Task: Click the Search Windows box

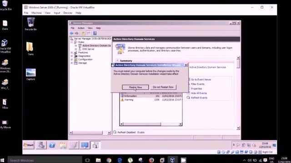Action: point(45,160)
